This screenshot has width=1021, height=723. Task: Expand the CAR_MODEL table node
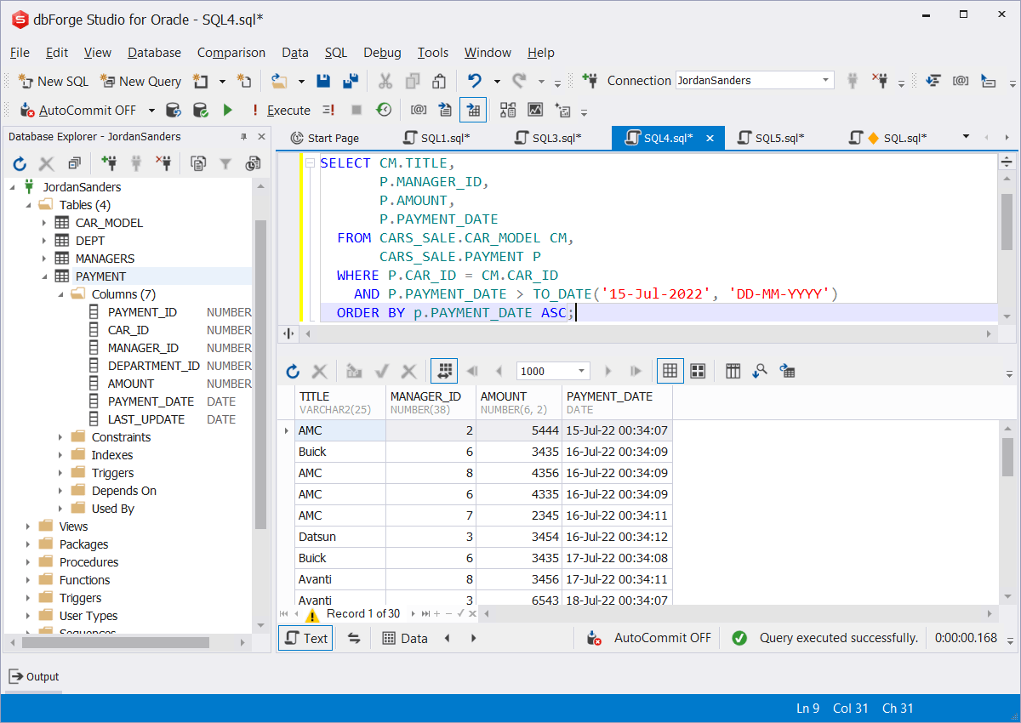pos(44,223)
